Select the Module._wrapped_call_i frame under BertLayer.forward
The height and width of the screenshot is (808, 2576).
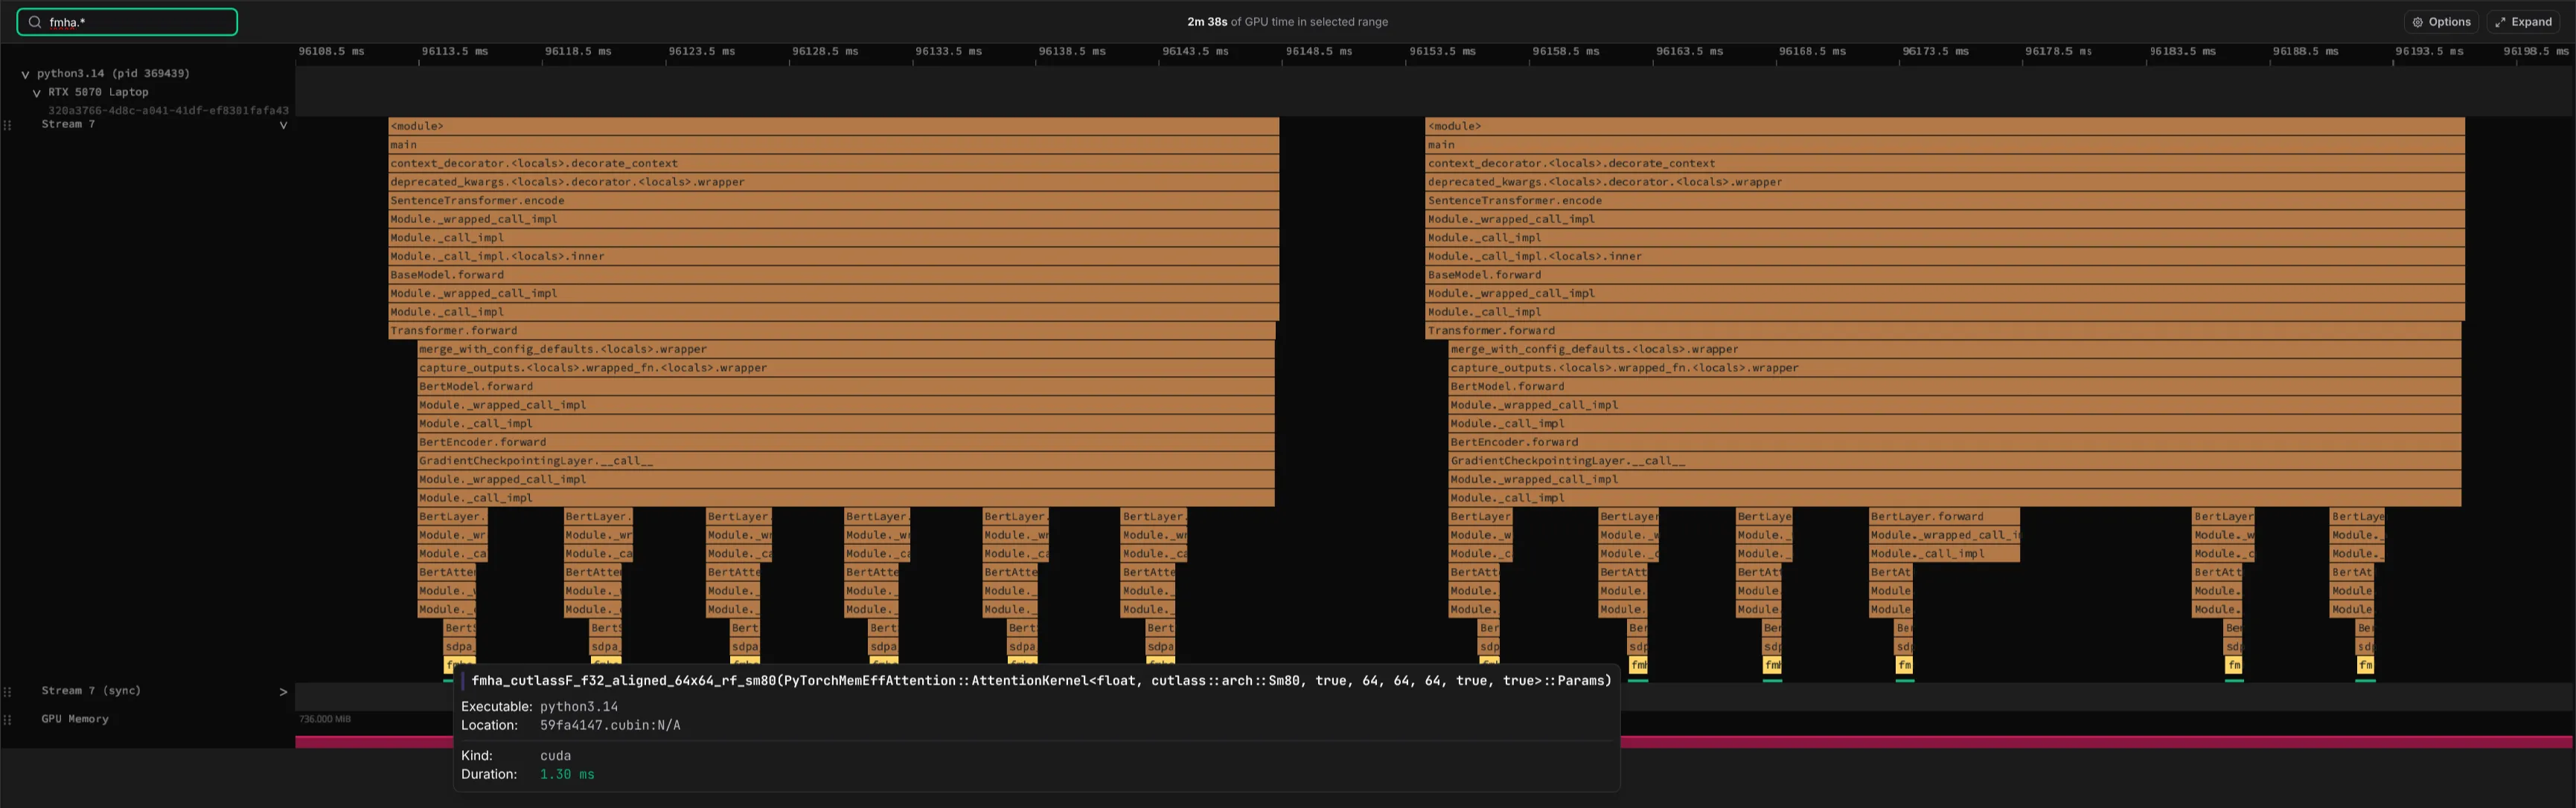pos(1944,535)
